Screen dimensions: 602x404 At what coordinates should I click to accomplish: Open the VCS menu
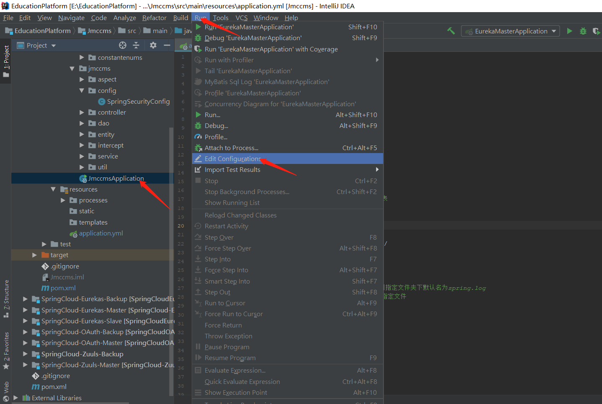[x=242, y=18]
